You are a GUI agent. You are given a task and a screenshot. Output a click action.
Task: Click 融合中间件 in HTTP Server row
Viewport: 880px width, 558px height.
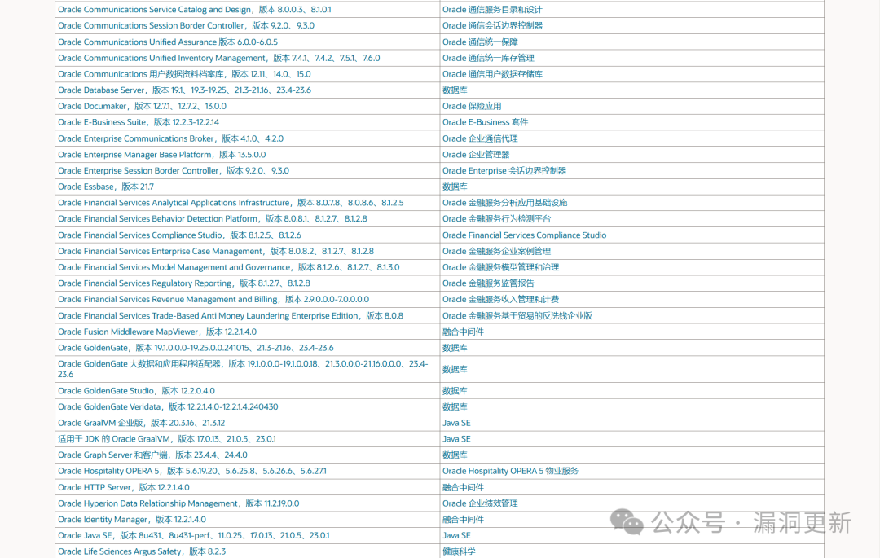[x=463, y=488]
